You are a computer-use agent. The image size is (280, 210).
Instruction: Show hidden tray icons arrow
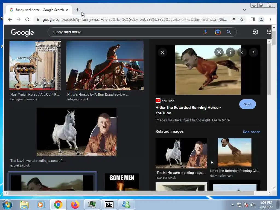pyautogui.click(x=232, y=205)
